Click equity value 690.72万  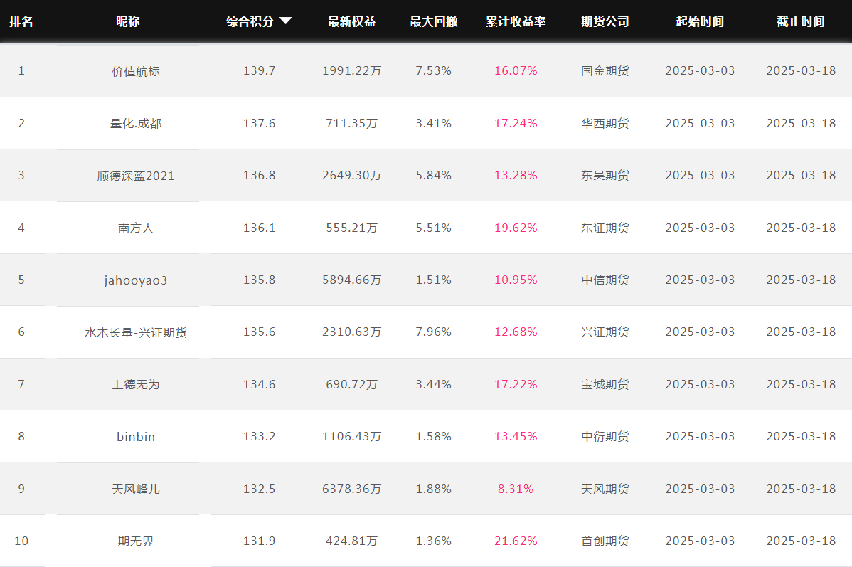click(x=351, y=384)
